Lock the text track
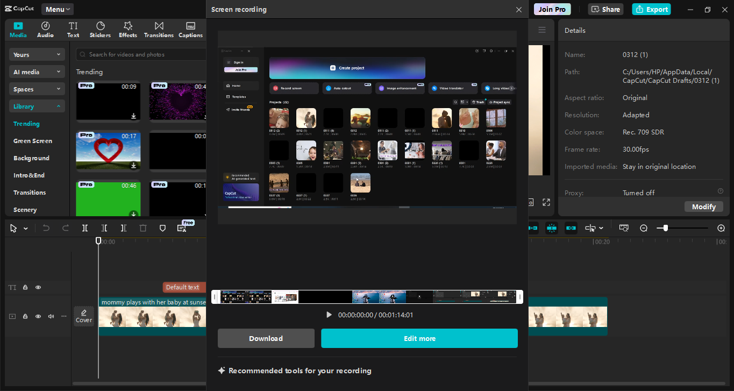The width and height of the screenshot is (734, 391). (x=25, y=287)
